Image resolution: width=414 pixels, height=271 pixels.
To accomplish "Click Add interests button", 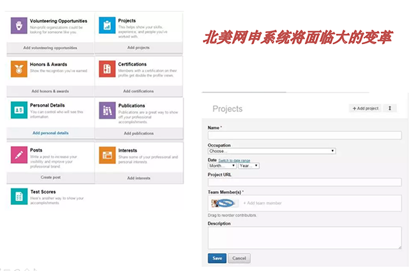I will pos(139,178).
